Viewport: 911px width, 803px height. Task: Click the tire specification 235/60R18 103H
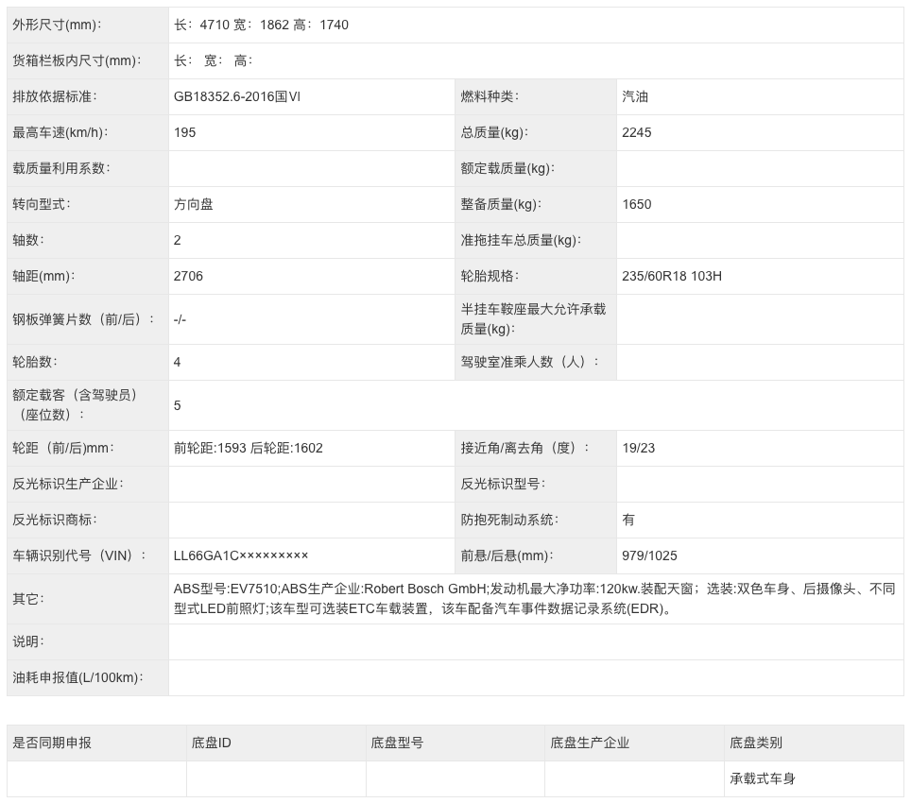tap(672, 276)
